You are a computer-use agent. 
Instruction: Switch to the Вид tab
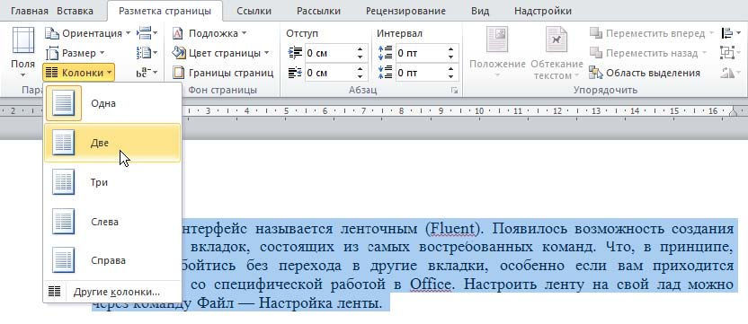[x=480, y=11]
